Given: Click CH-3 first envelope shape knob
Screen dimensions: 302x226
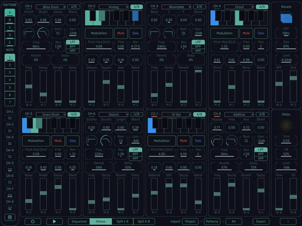Looking at the screenshot, I should 154,33.
